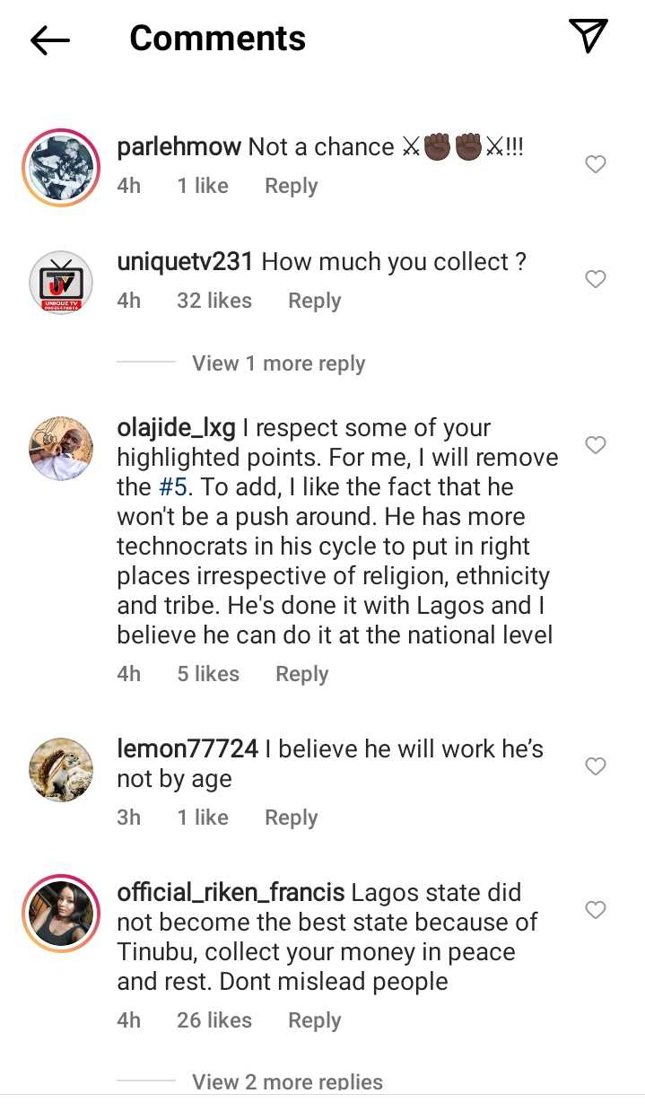View the 32 likes on uniquetv231's comment
This screenshot has height=1111, width=645.
[214, 301]
